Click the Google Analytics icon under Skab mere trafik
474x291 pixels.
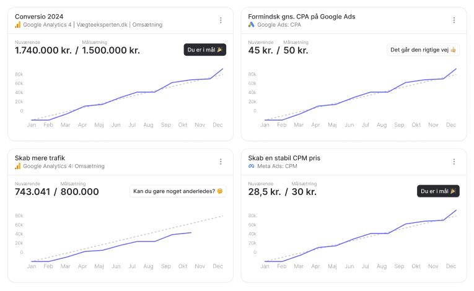18,166
